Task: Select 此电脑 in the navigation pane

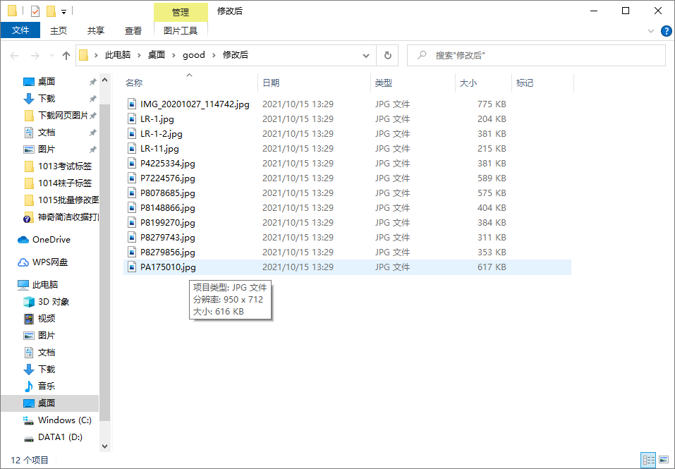Action: coord(44,284)
